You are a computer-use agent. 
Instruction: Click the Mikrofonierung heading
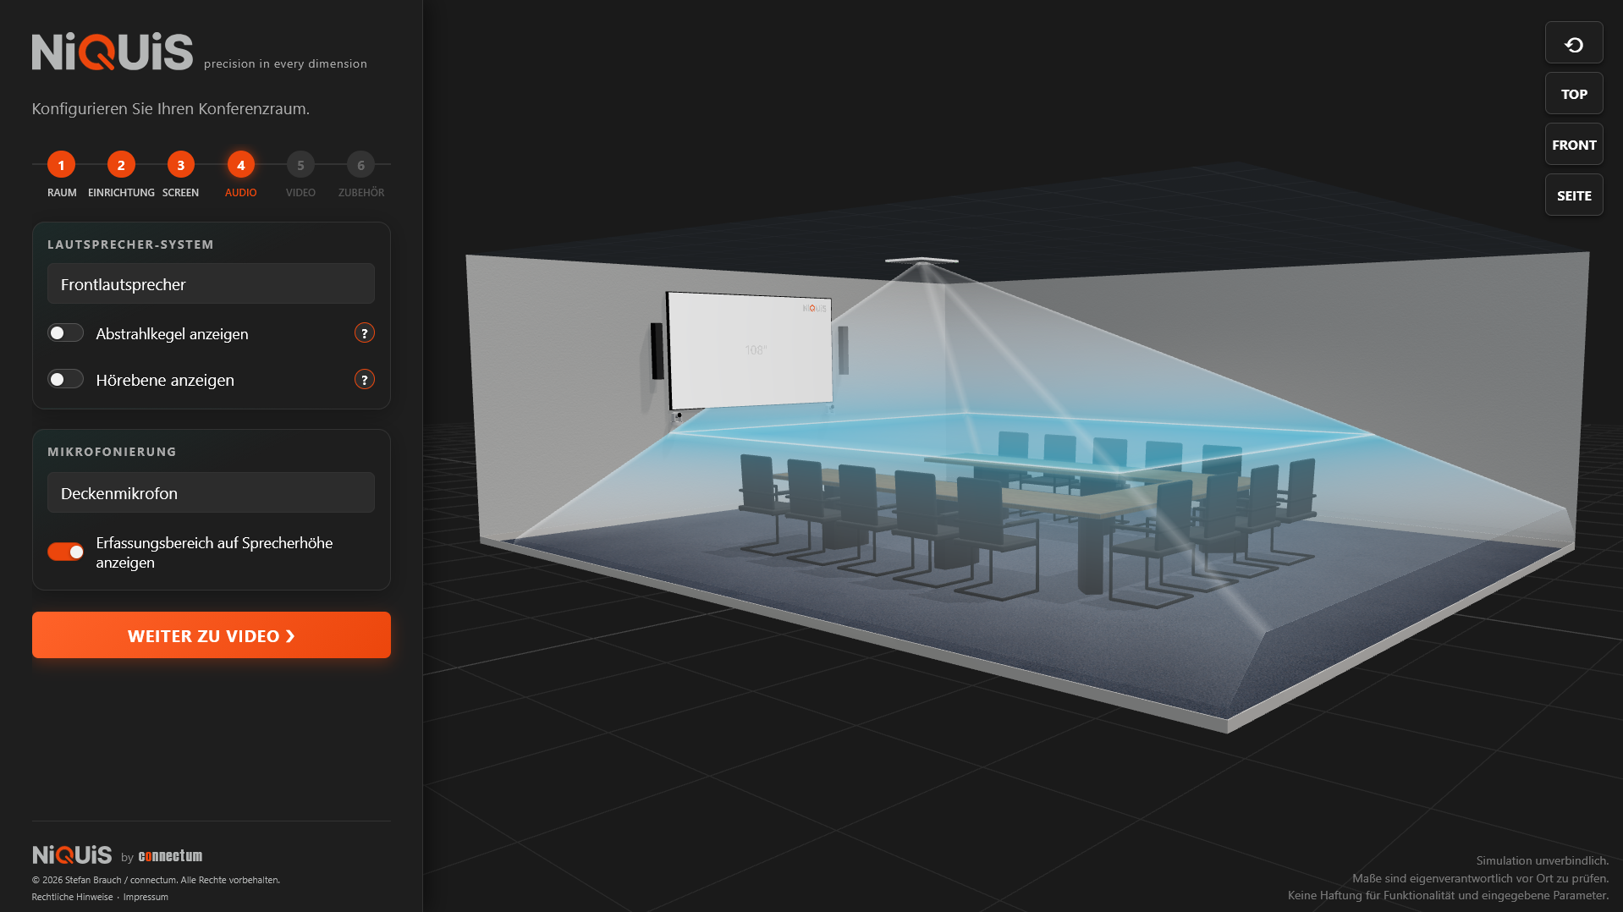(112, 452)
